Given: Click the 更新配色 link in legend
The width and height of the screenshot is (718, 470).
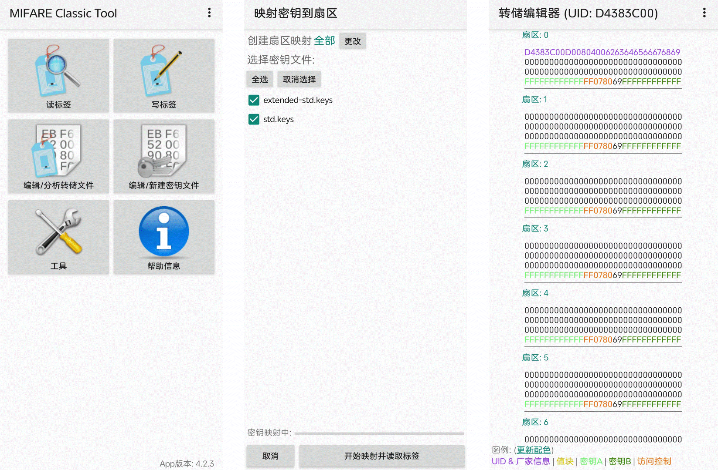Looking at the screenshot, I should coord(534,450).
